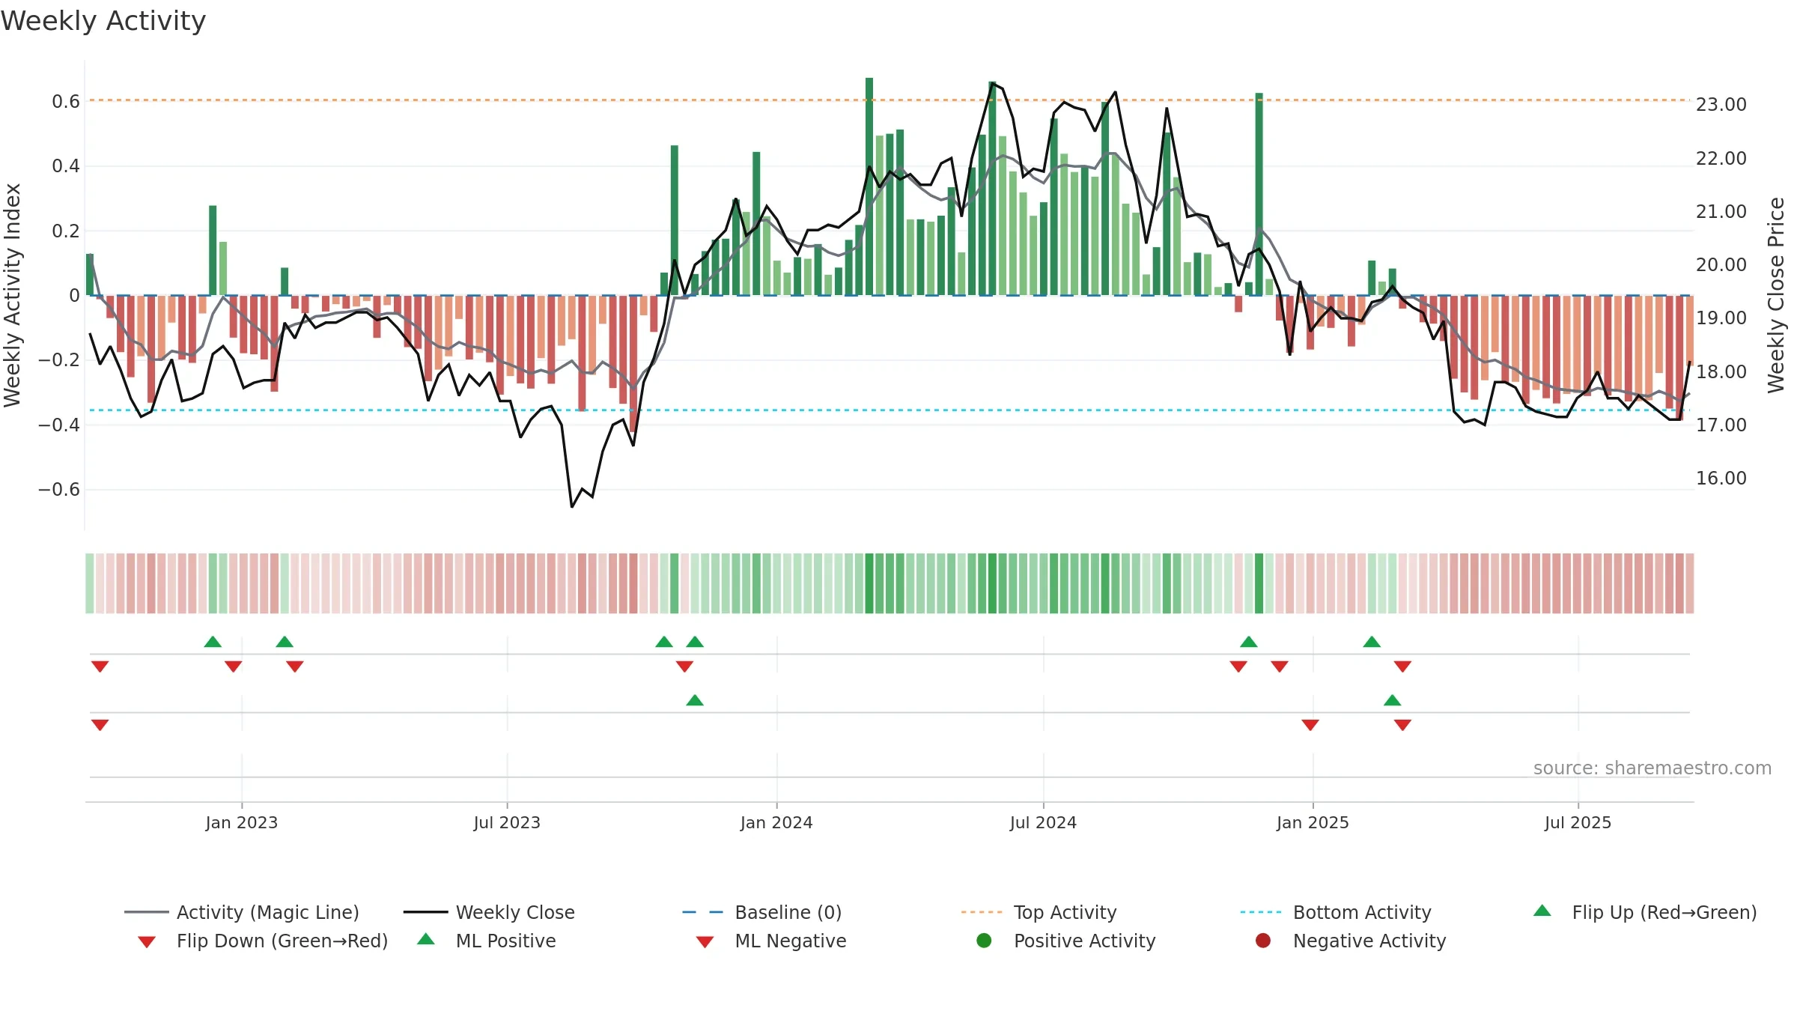The image size is (1797, 1011).
Task: Click the 18.00 price axis label
Action: [1721, 371]
